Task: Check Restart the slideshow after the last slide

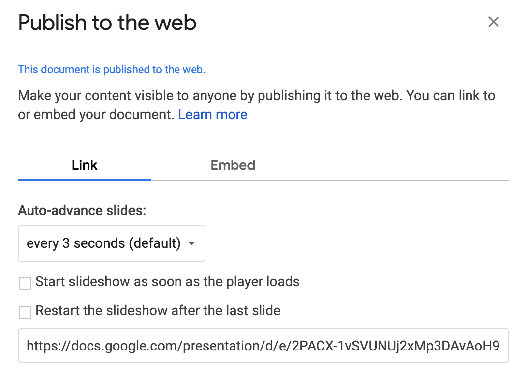Action: 25,312
